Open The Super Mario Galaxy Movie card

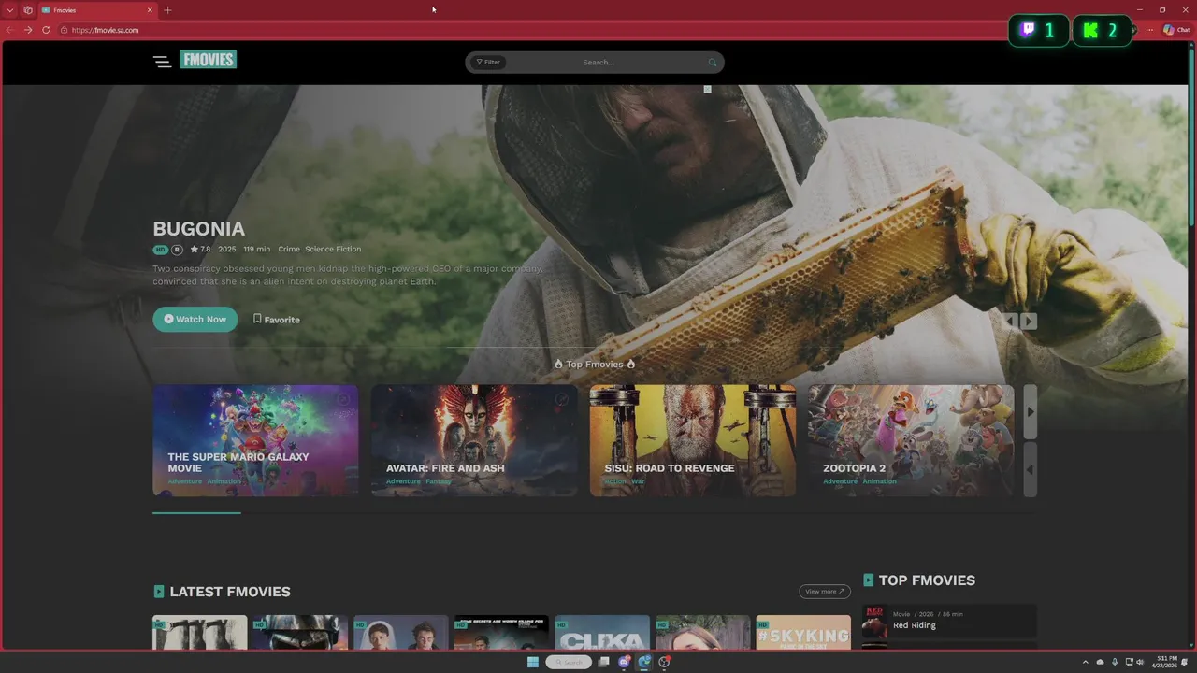255,440
